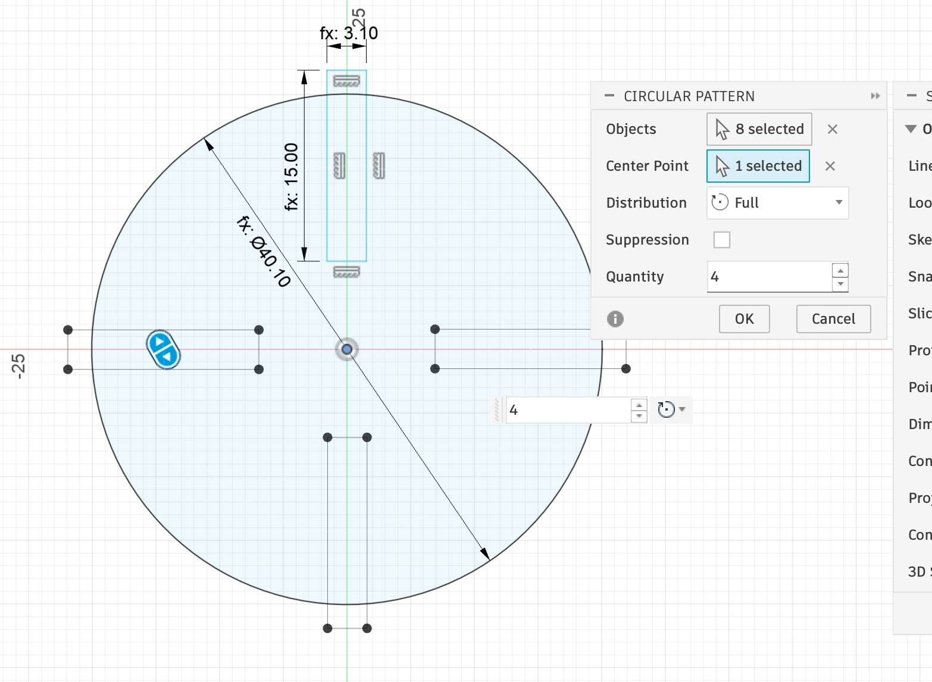Collapse the side panel options triangle

tap(911, 129)
